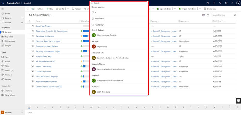Image resolution: width=241 pixels, height=115 pixels.
Task: Open the chat bot icon at right edge
Action: [x=238, y=101]
